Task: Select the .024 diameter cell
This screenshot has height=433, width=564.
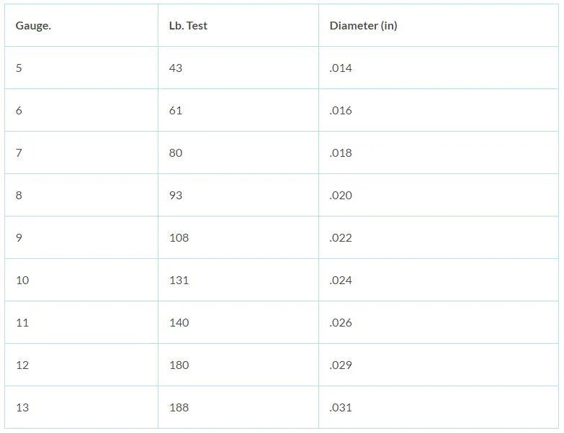Action: click(341, 281)
